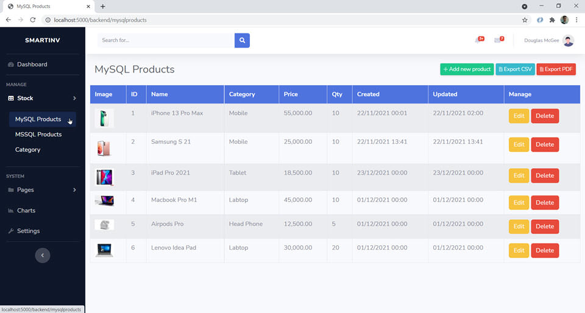
Task: Export the products as CSV
Action: click(x=515, y=69)
